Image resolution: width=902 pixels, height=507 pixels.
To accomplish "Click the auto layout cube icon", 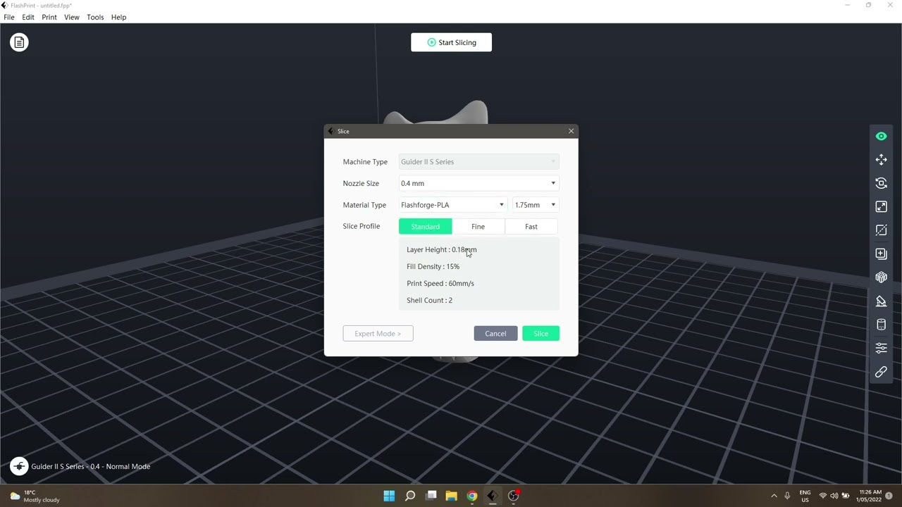I will 881,277.
